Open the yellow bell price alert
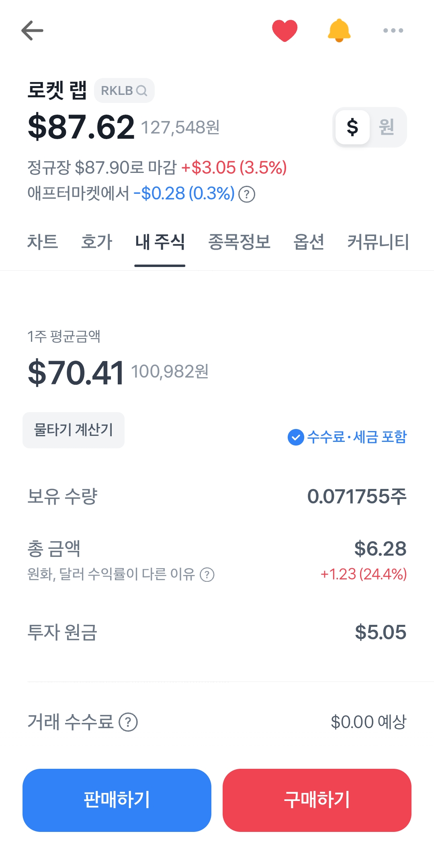The image size is (434, 850). [339, 31]
